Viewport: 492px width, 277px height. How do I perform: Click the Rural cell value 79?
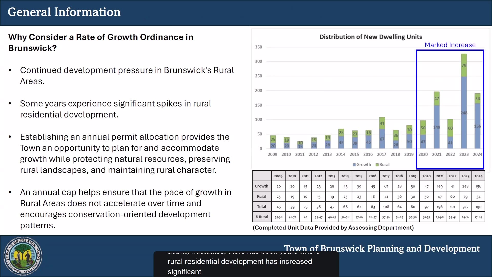pos(465,197)
